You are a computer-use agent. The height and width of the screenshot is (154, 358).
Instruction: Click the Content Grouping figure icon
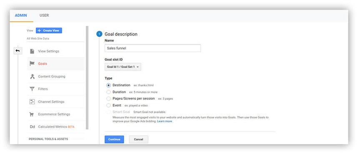(32, 76)
